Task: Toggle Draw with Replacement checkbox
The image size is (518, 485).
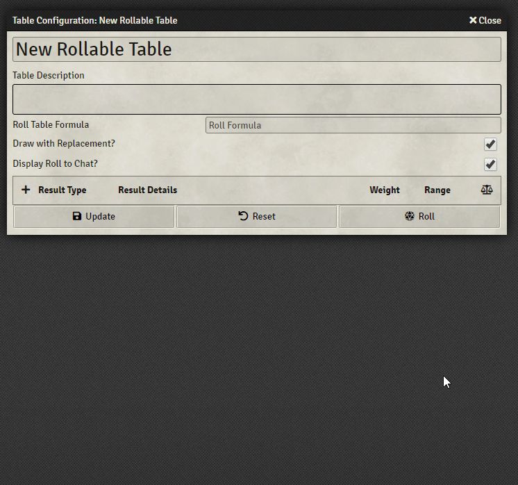Action: click(490, 144)
